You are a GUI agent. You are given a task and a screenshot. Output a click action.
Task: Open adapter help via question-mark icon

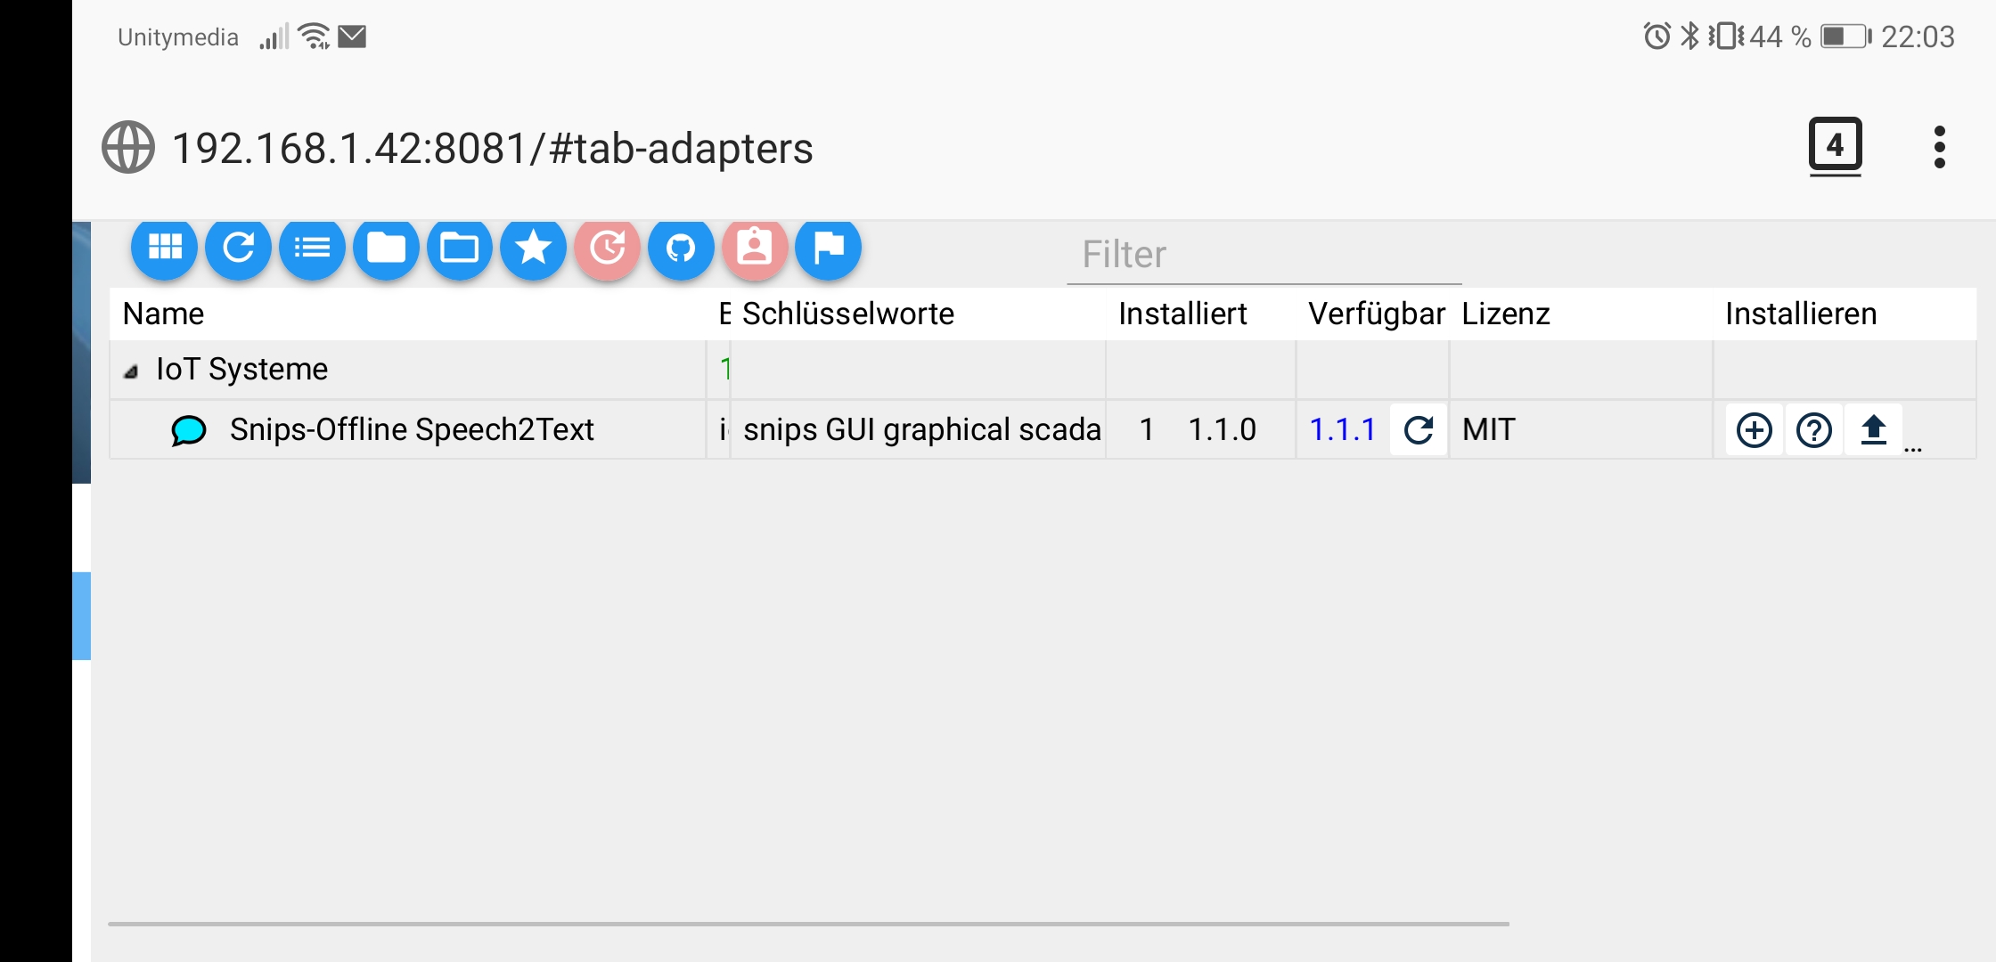point(1813,430)
